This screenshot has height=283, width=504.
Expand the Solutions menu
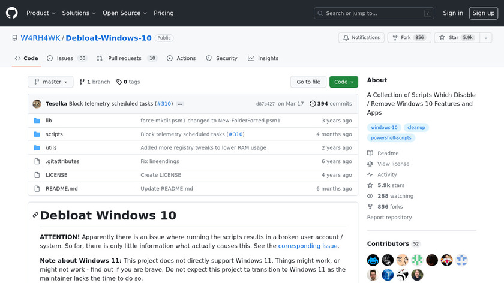(x=79, y=13)
